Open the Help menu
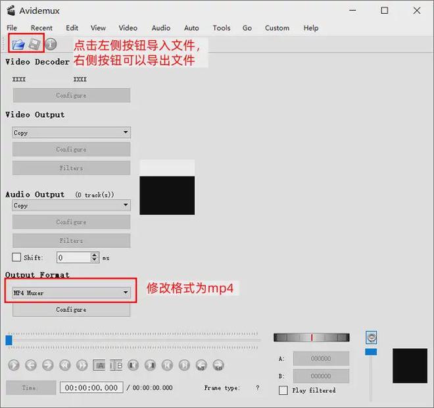Viewport: 434px width, 408px height. [311, 28]
